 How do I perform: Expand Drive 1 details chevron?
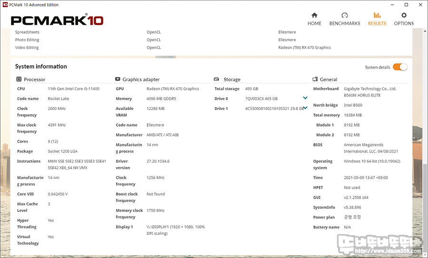(x=306, y=108)
